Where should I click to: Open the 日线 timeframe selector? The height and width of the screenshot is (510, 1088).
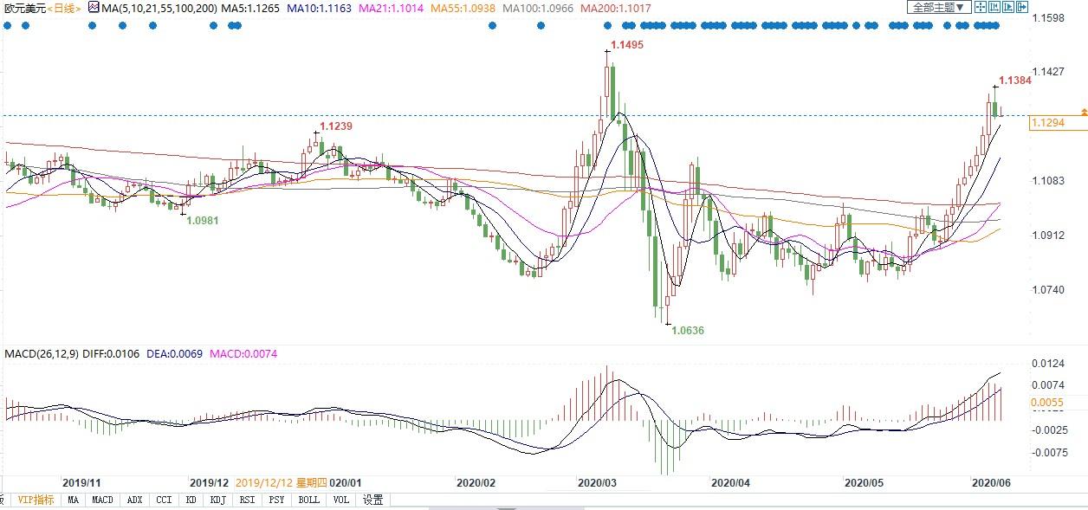point(64,8)
